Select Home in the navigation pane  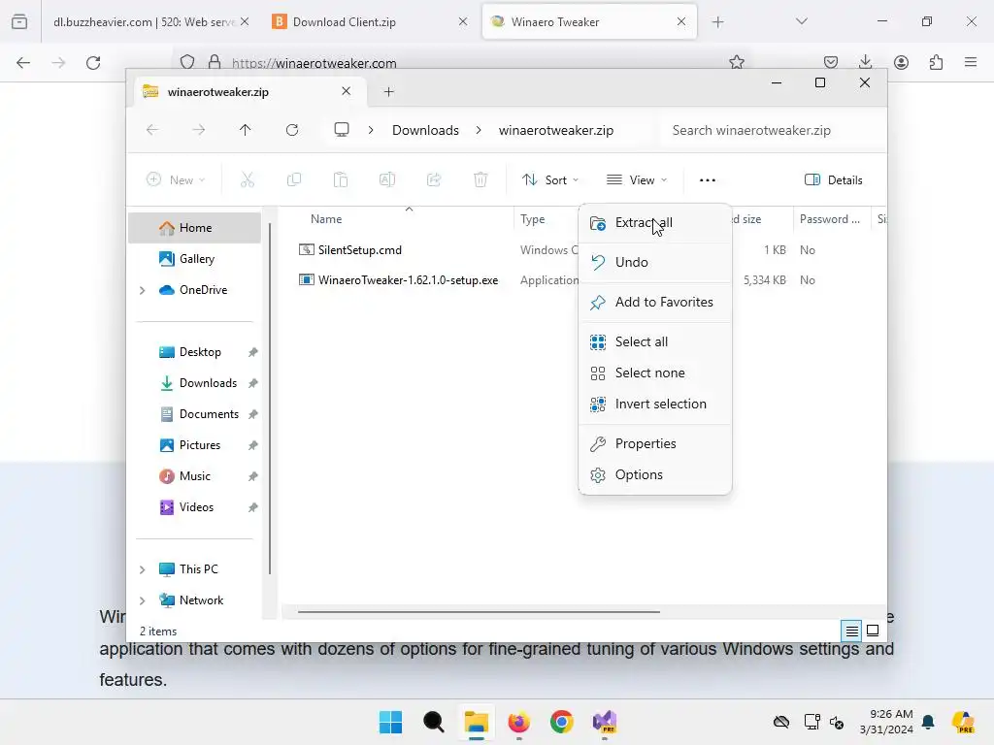[194, 228]
